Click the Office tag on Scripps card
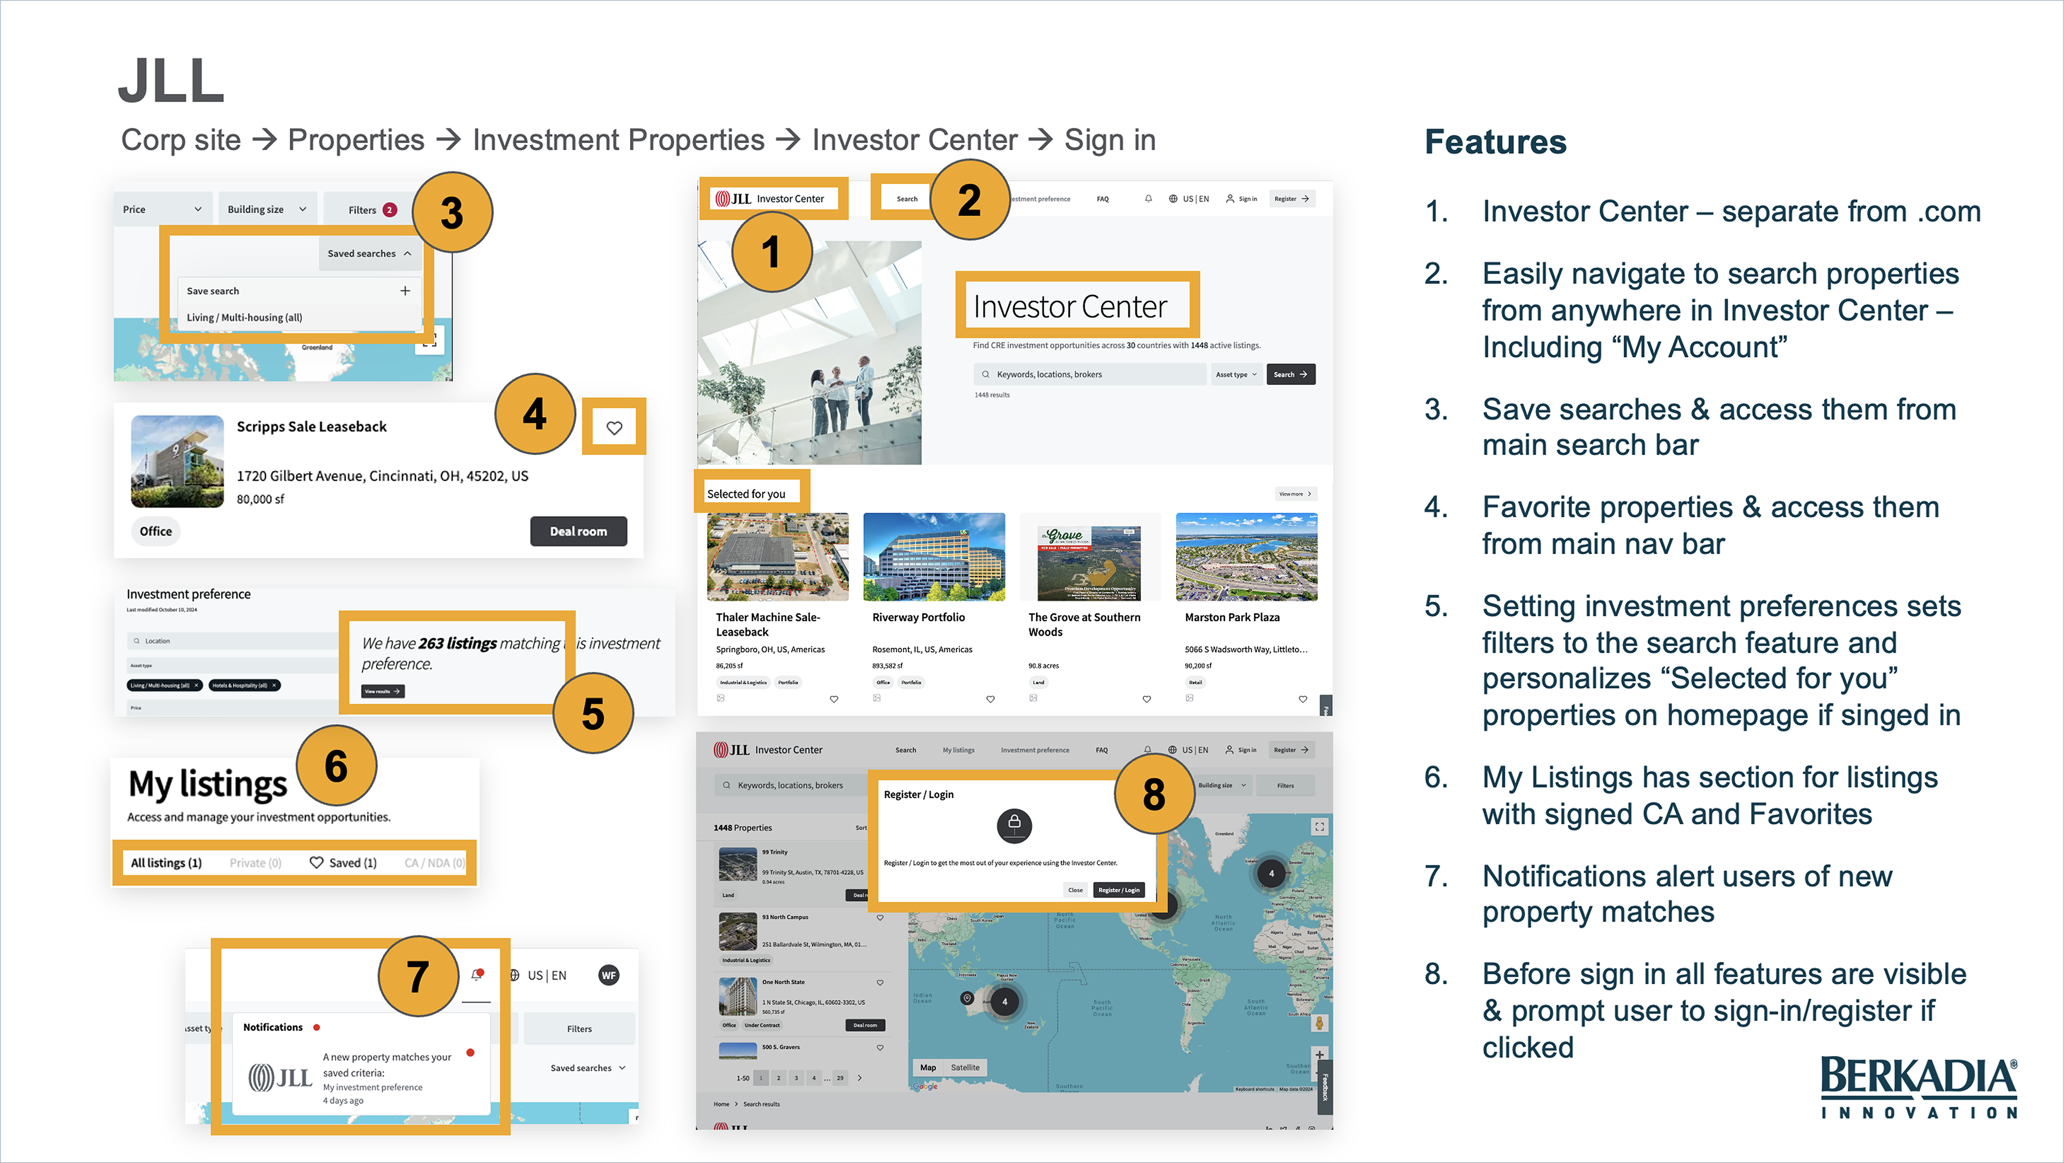Viewport: 2064px width, 1163px height. click(155, 531)
